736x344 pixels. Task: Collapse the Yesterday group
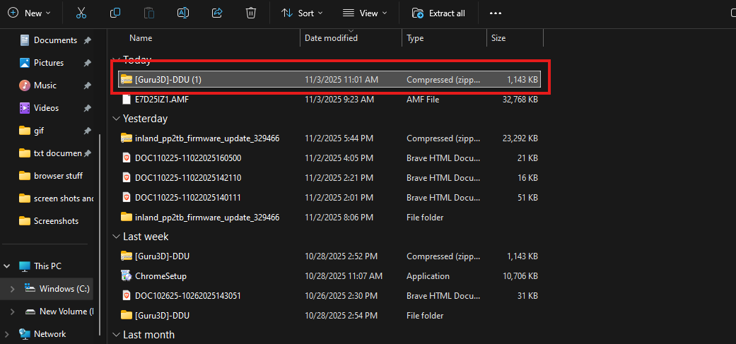tap(116, 119)
